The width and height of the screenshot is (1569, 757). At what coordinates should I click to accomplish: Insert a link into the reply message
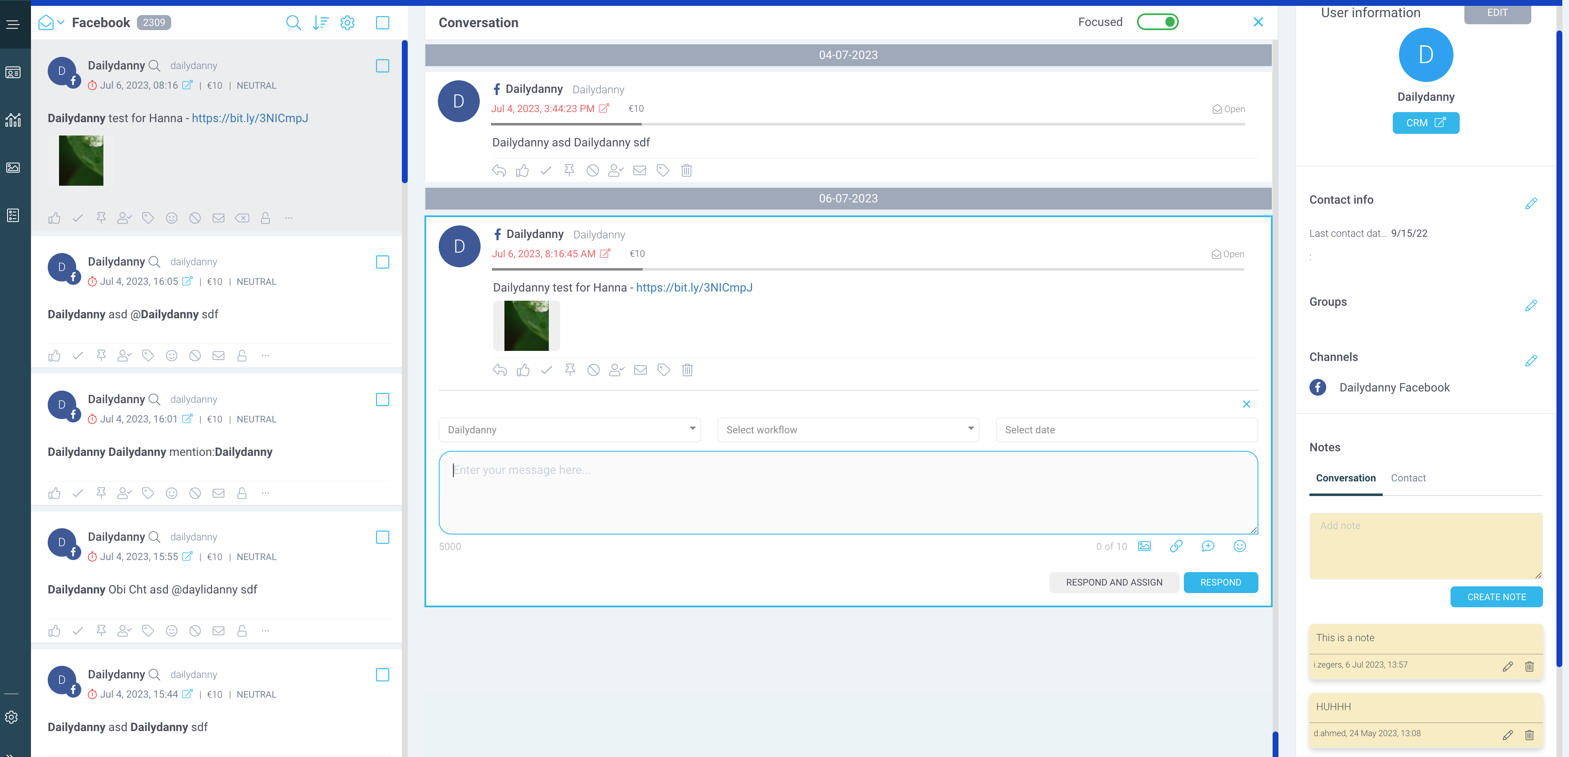(x=1176, y=546)
